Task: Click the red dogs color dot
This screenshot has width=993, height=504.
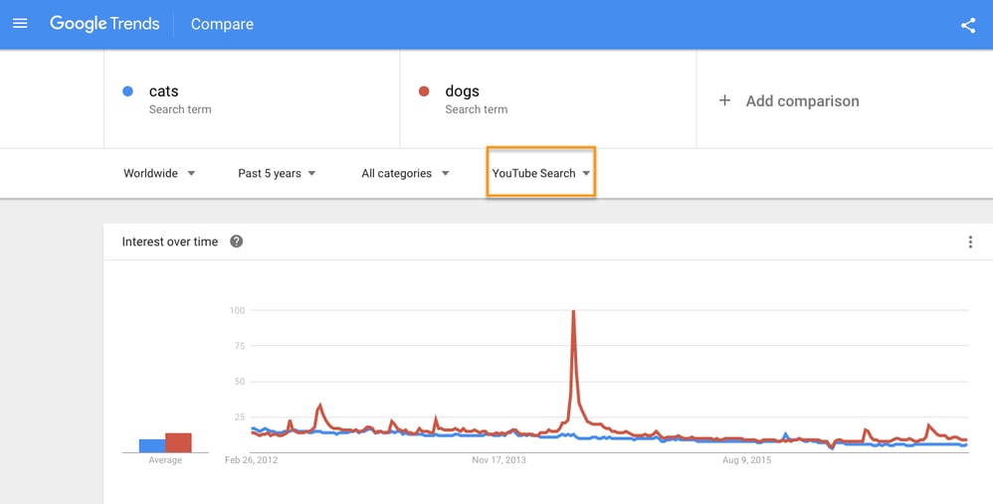Action: click(424, 91)
